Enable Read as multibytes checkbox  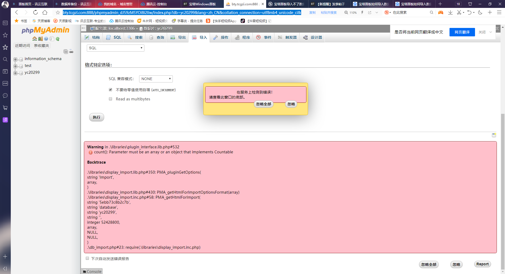click(110, 99)
